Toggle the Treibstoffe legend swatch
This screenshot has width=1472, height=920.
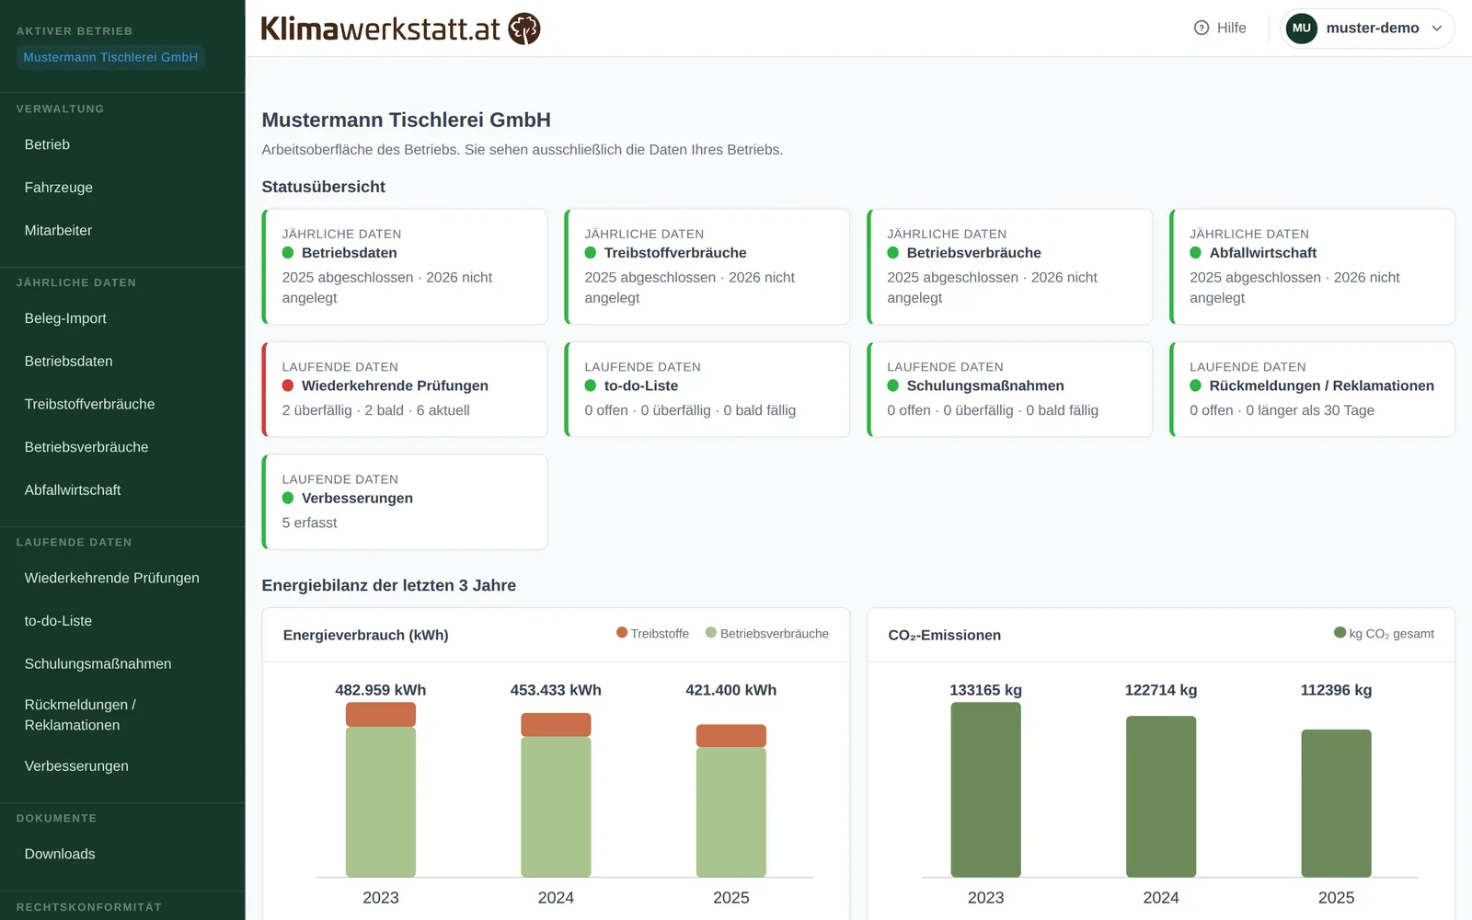(622, 633)
